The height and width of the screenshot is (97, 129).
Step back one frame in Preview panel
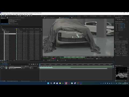click(x=120, y=20)
